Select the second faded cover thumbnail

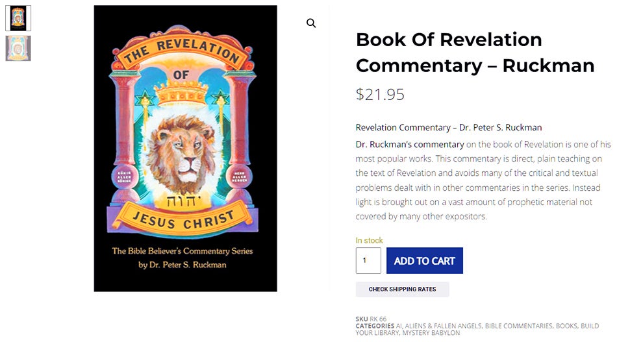(x=18, y=49)
